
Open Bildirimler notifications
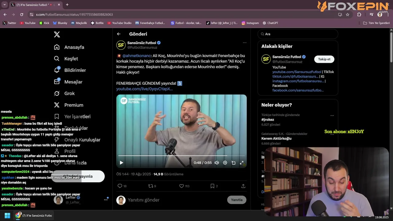[x=70, y=70]
